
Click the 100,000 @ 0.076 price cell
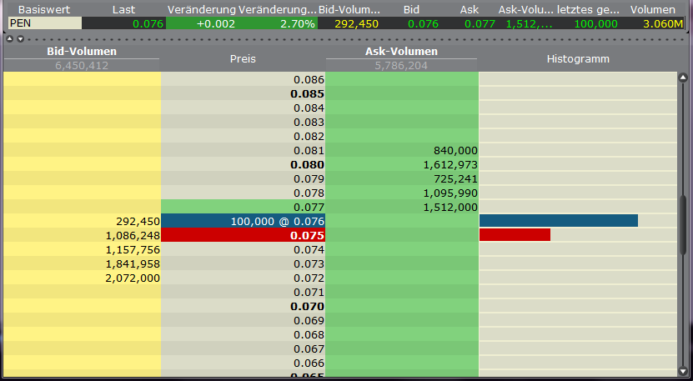[x=243, y=221]
